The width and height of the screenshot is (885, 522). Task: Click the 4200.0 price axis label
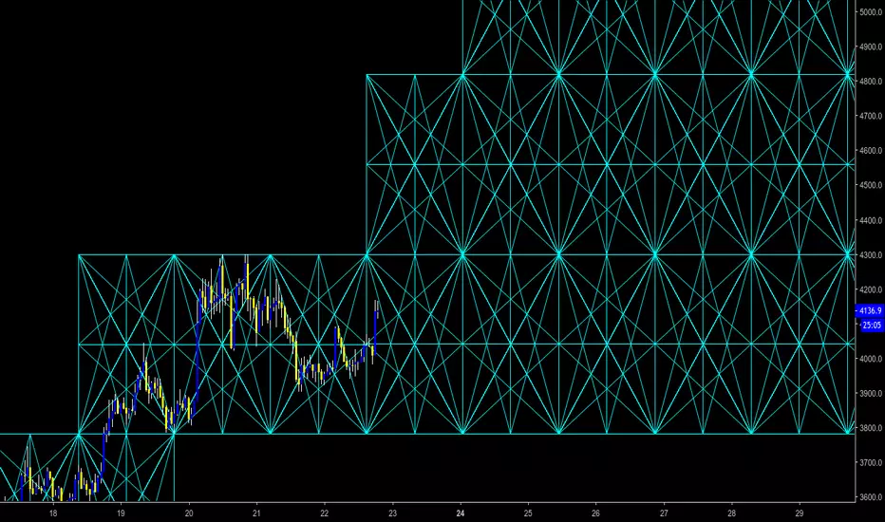(872, 290)
